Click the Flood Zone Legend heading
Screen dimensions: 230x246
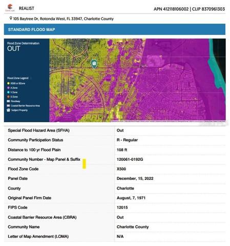tap(18, 78)
